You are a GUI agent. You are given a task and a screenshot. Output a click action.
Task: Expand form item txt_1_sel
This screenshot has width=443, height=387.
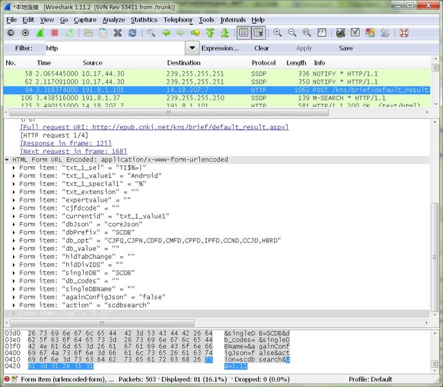point(14,168)
